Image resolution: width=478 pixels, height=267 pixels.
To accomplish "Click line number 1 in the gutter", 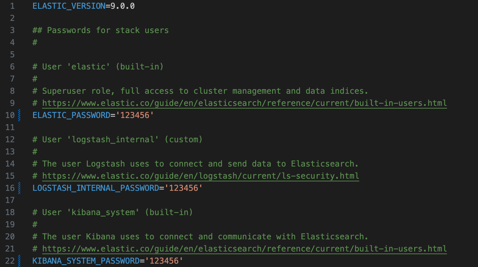I will pyautogui.click(x=12, y=6).
